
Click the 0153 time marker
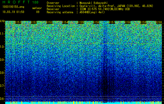tap(49, 22)
